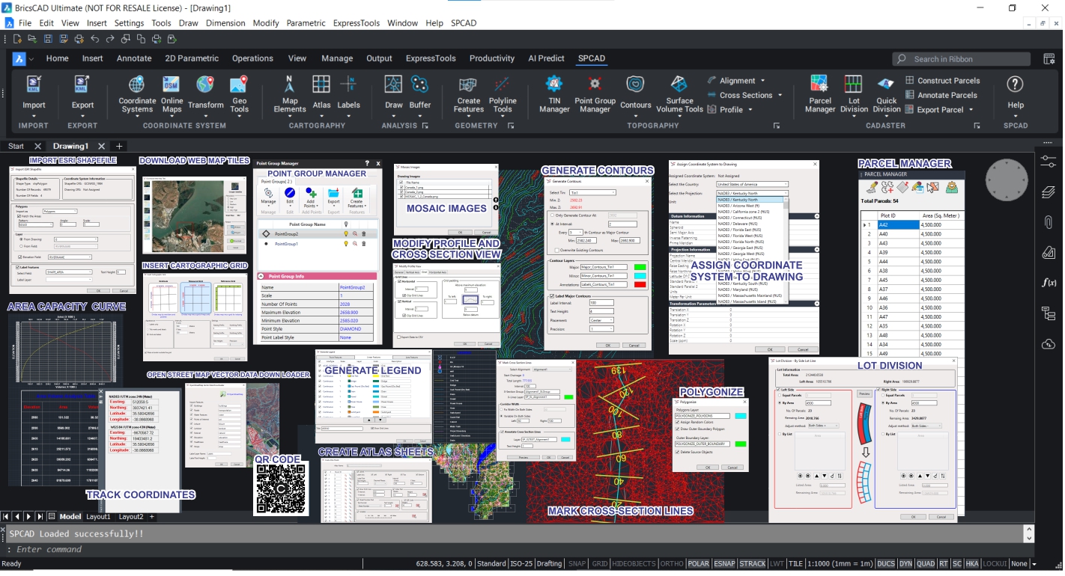Expand the Alignment dropdown
Image resolution: width=1065 pixels, height=576 pixels.
pos(742,81)
